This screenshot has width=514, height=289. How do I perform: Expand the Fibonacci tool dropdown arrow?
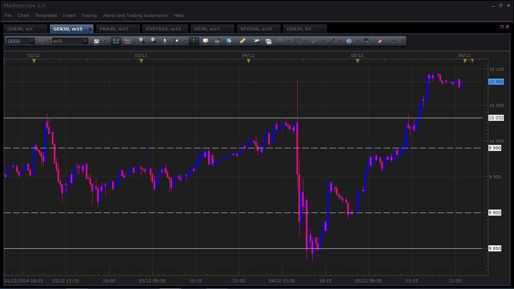(x=306, y=41)
